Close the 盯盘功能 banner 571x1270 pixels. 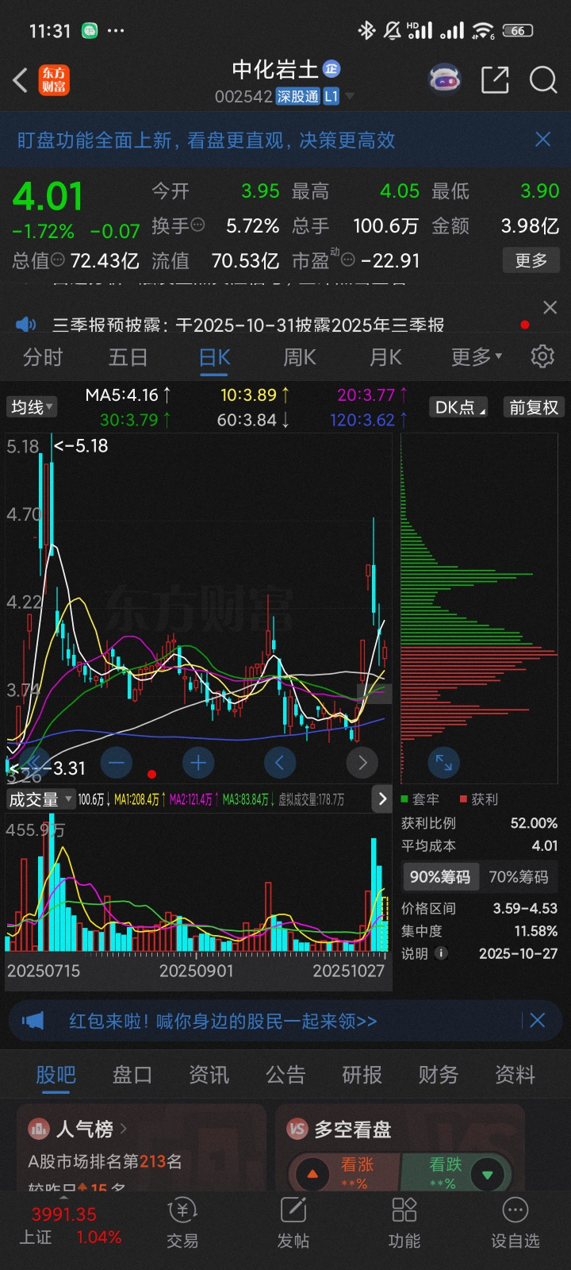[x=543, y=140]
